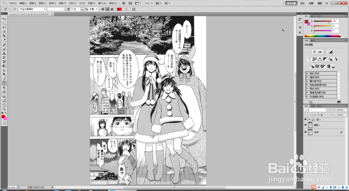Toggle the character and paragraph panel
Screen dimensions: 349x191
(134, 9)
